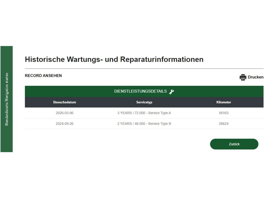Click the DIENSTLEISTUNGSDETAILS section title
264x198 pixels.
[x=141, y=91]
